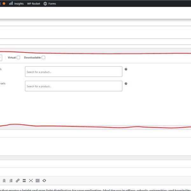
Task: Enable the Virtual checkbox
Action: pos(18,57)
